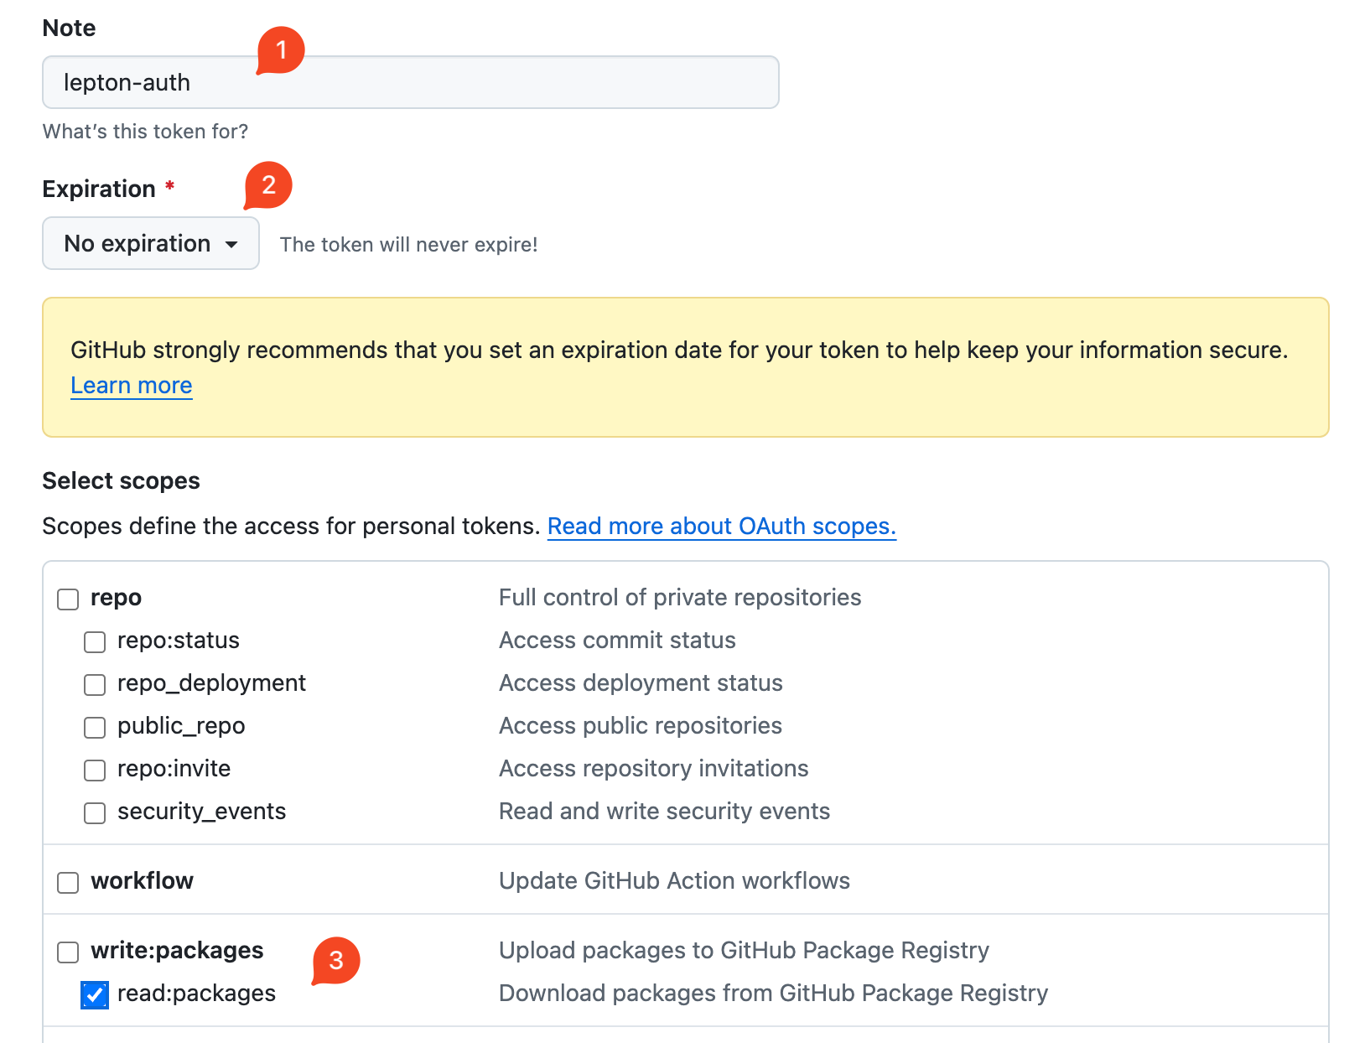Click the 'Access deployment status' description
Viewport: 1370px width, 1043px height.
pyautogui.click(x=641, y=682)
